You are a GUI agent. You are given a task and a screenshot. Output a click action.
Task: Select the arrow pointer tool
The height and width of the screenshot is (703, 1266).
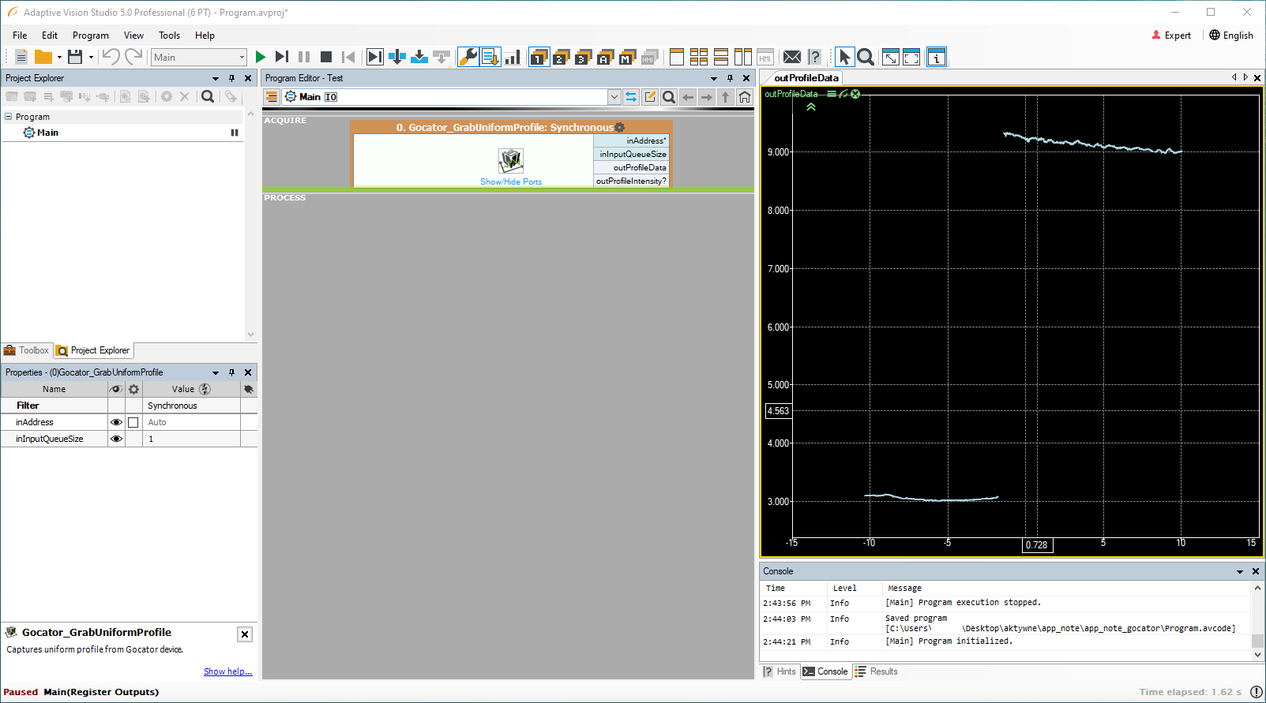coord(844,57)
